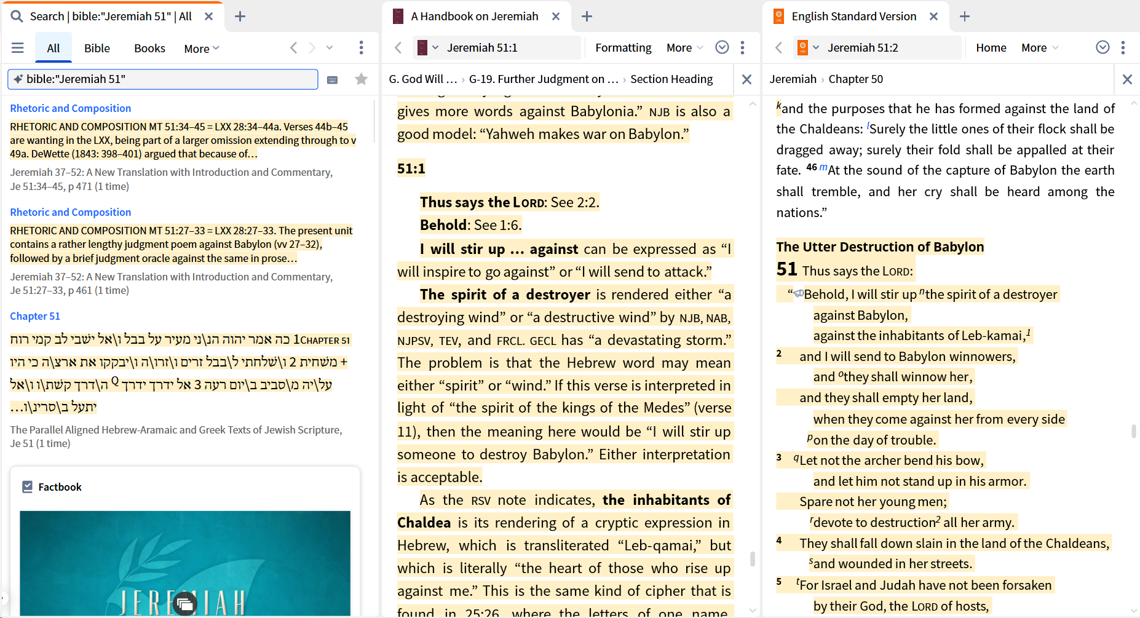This screenshot has height=618, width=1140.
Task: Open Home menu in ESV panel
Action: [x=991, y=47]
